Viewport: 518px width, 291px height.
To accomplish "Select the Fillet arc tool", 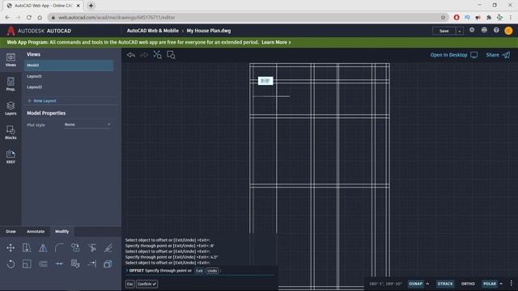I will click(59, 248).
